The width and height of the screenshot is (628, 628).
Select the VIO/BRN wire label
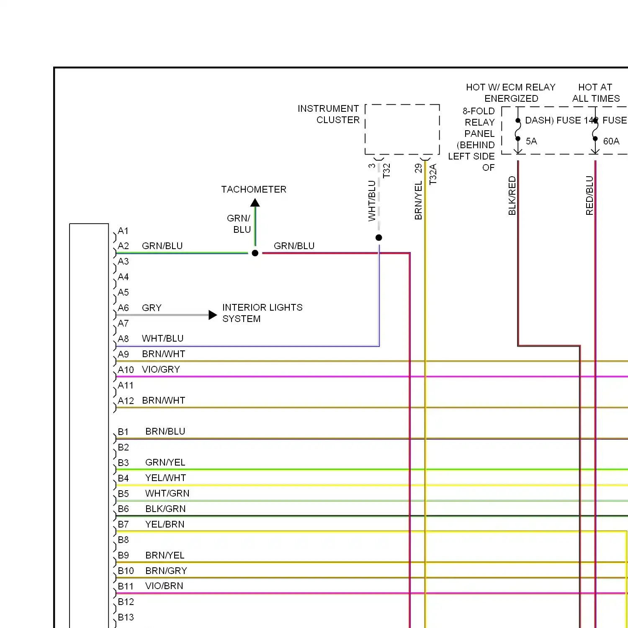pyautogui.click(x=164, y=586)
